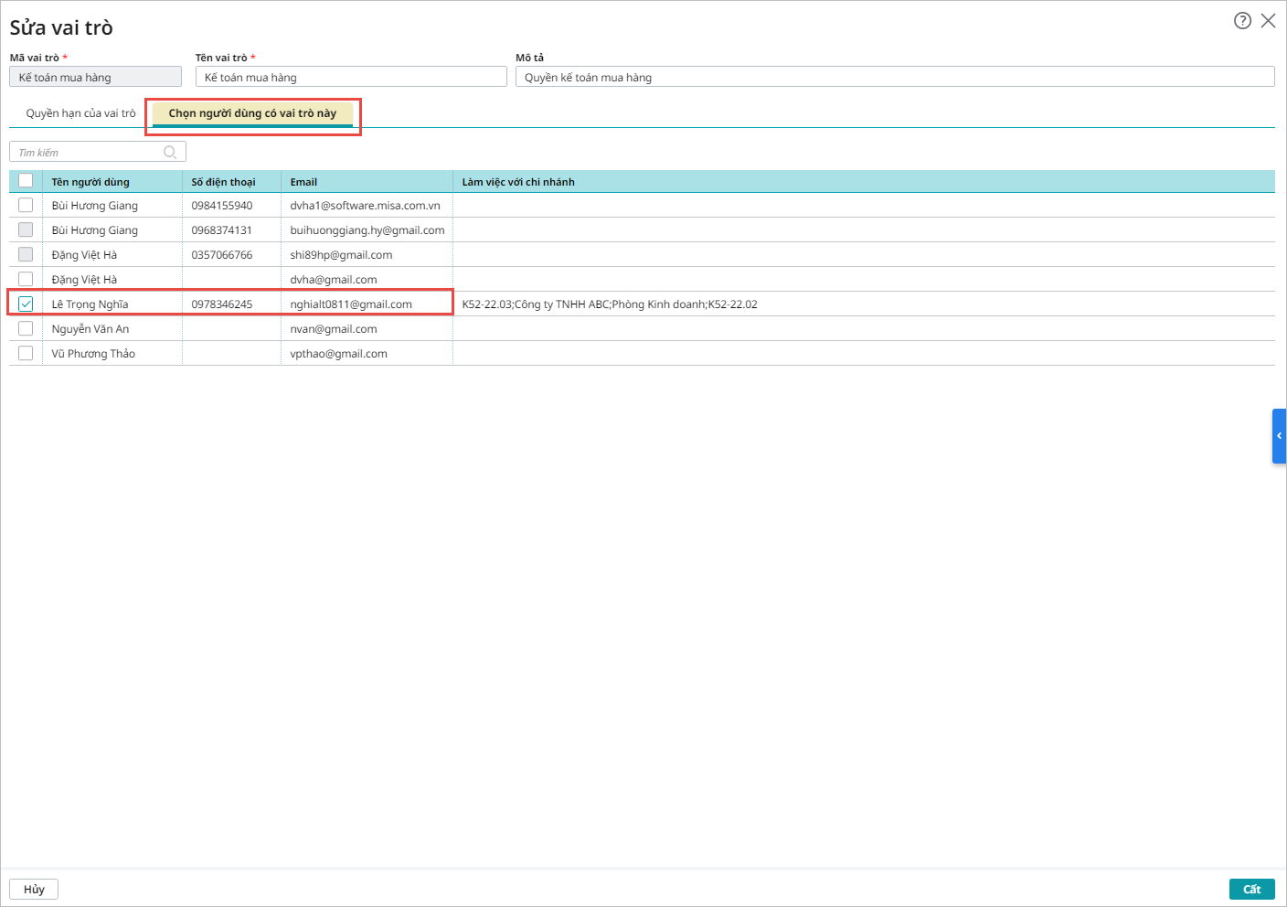Screen dimensions: 1287x907
Task: Open Chọn người dùng có vai trò này tab
Action: coord(252,113)
